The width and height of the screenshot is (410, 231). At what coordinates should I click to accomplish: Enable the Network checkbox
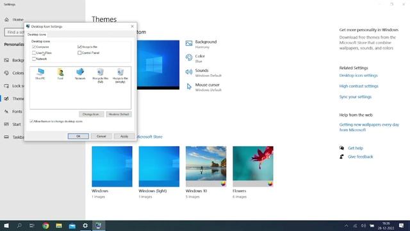click(34, 59)
